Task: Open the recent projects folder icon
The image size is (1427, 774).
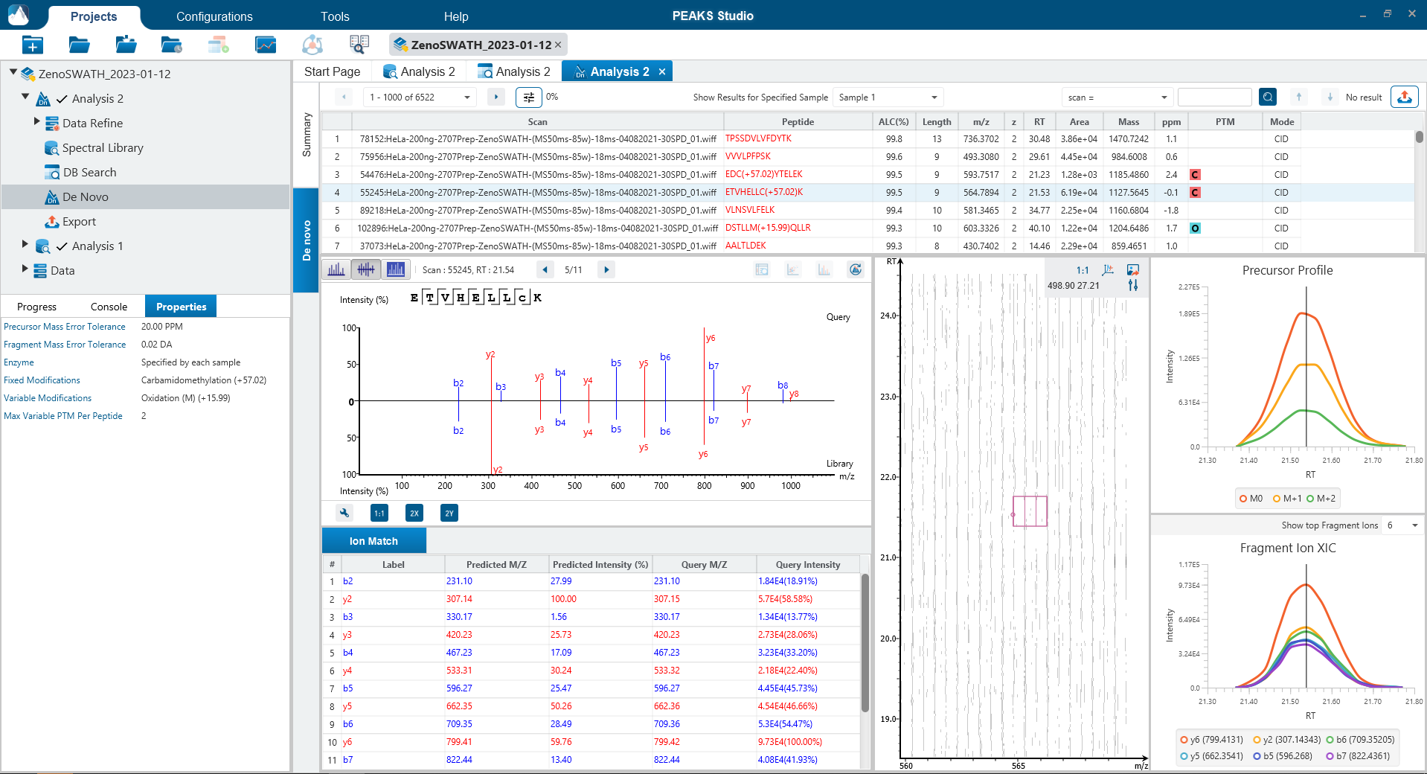Action: (x=172, y=45)
